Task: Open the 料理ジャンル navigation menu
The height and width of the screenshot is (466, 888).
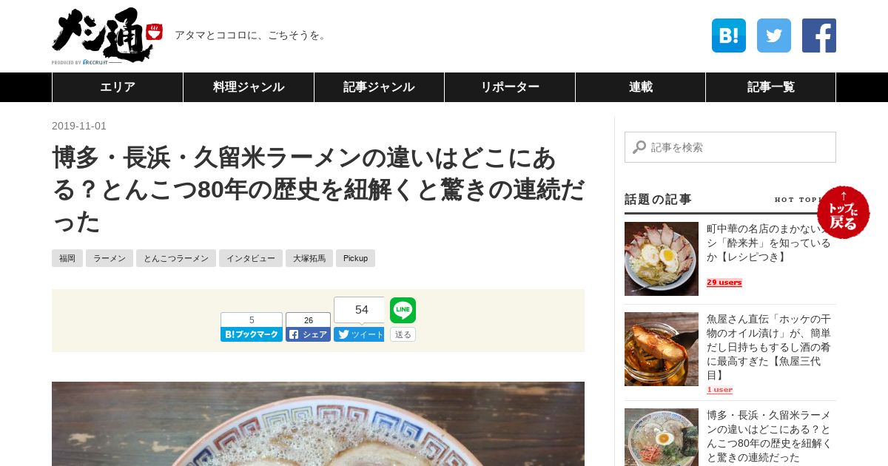Action: click(249, 87)
